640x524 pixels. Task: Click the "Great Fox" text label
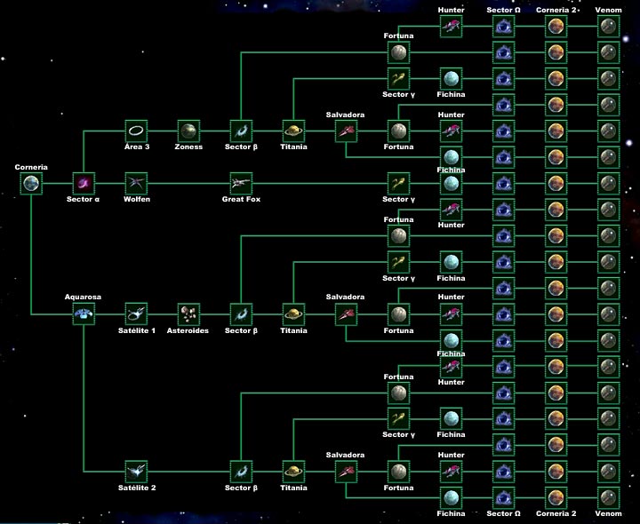(241, 199)
